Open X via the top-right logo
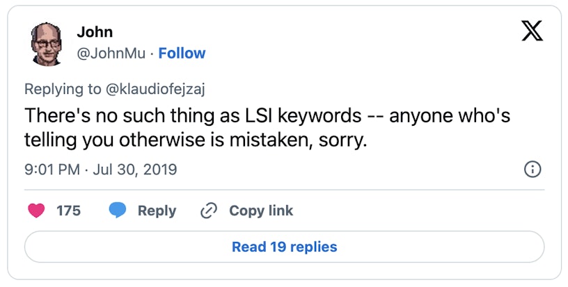 (x=532, y=32)
